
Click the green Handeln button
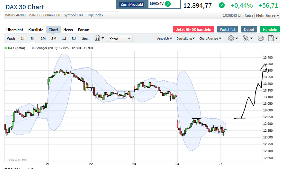(x=270, y=29)
